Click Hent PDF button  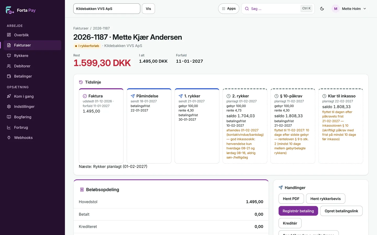[291, 199]
